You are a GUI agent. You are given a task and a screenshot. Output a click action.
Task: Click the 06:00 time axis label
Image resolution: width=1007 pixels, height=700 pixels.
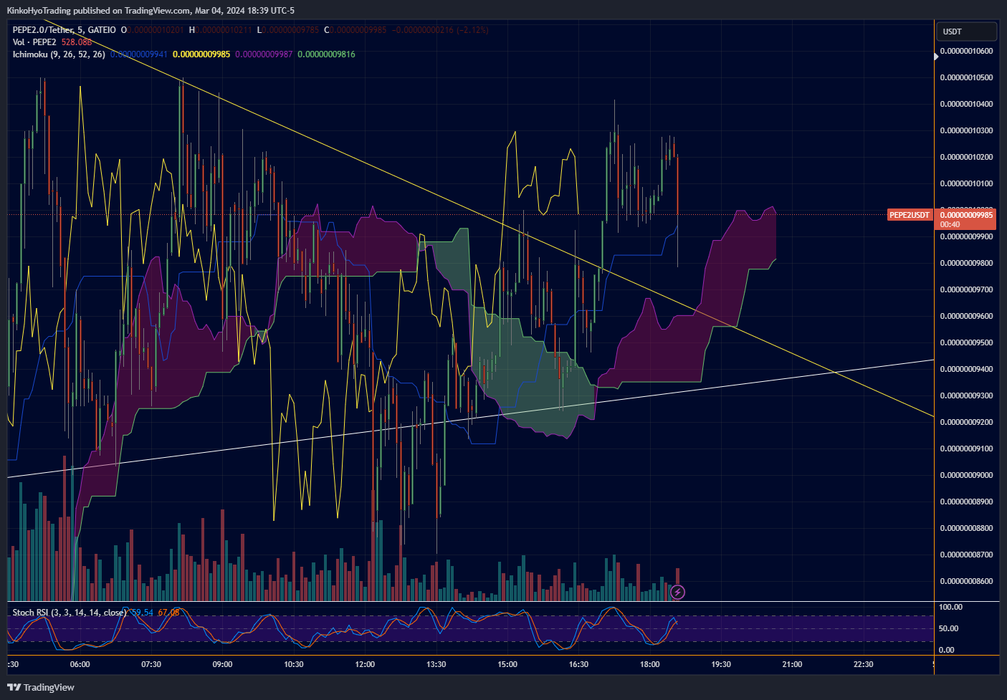point(80,664)
